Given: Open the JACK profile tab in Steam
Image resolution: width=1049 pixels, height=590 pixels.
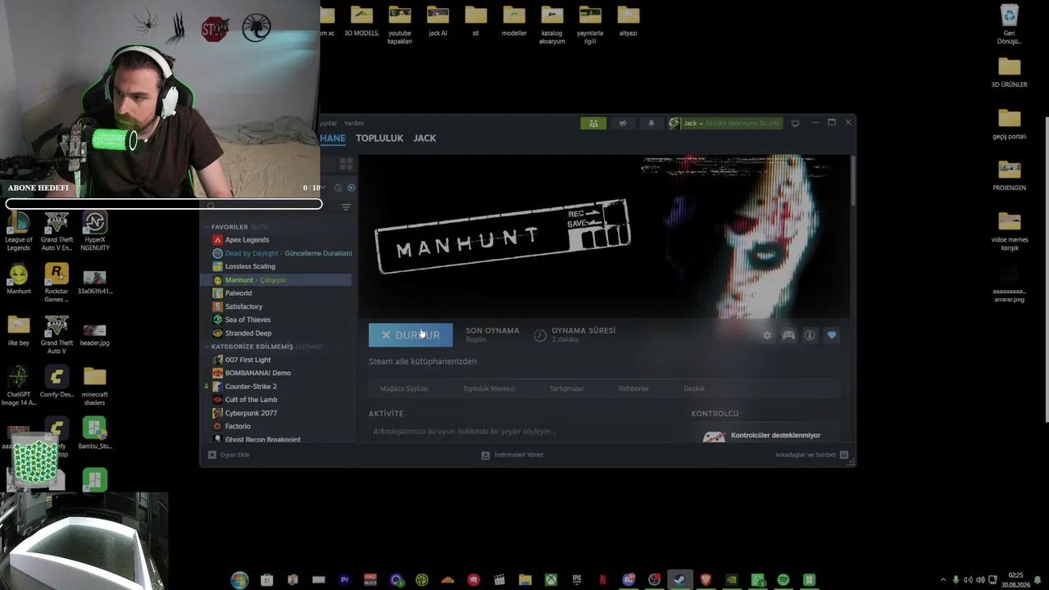Looking at the screenshot, I should [x=425, y=138].
